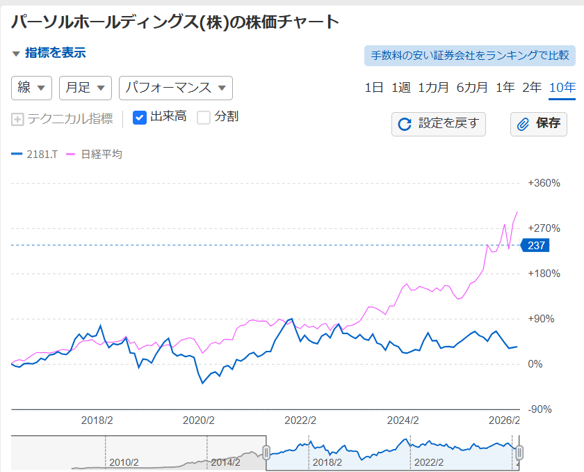Click the 2018/2 label in range navigator
The height and width of the screenshot is (472, 584).
tap(327, 462)
